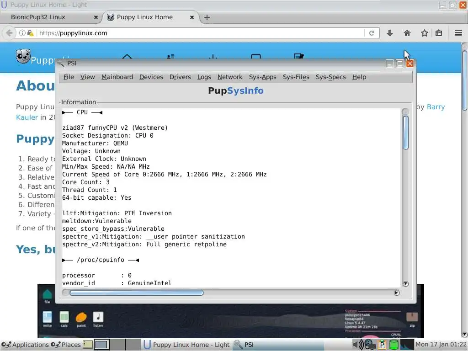The width and height of the screenshot is (468, 351).
Task: Click the clock showing Mon 17 Jan 01:22
Action: 441,345
